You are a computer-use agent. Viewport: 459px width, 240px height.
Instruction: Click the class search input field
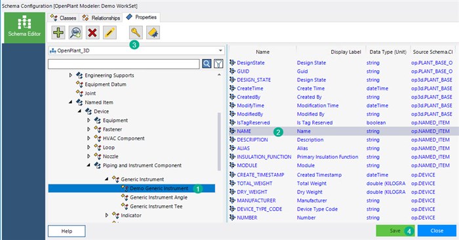(124, 64)
